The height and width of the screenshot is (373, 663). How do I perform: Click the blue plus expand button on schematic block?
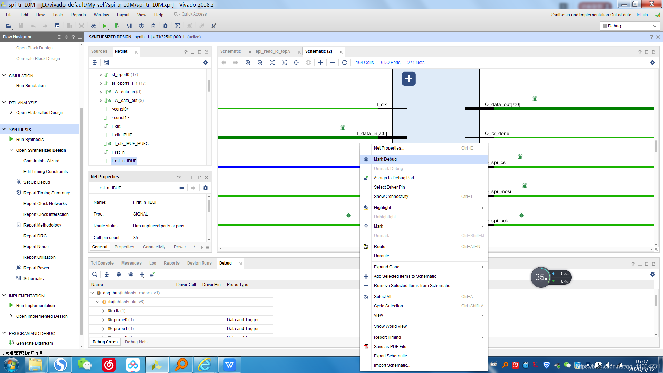[409, 79]
